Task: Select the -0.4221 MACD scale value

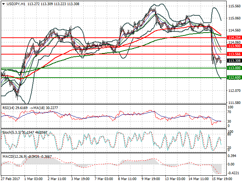Action: click(x=233, y=173)
